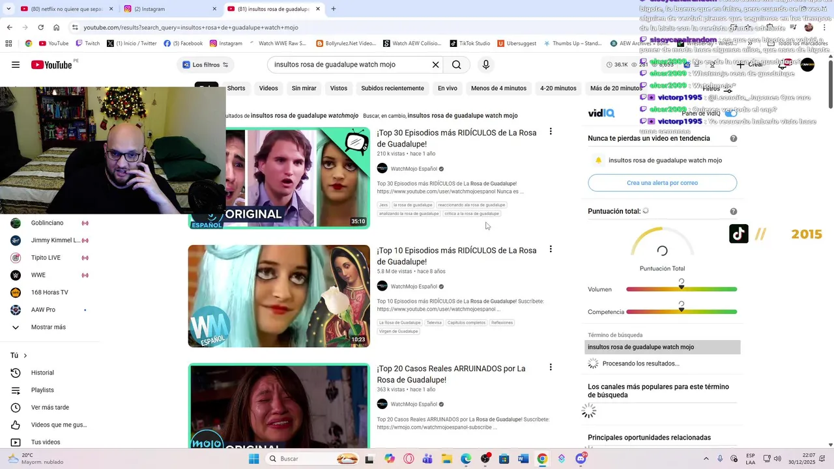Open the Ubersuggest bookmark
Screen dimensions: 834x469
517,44
